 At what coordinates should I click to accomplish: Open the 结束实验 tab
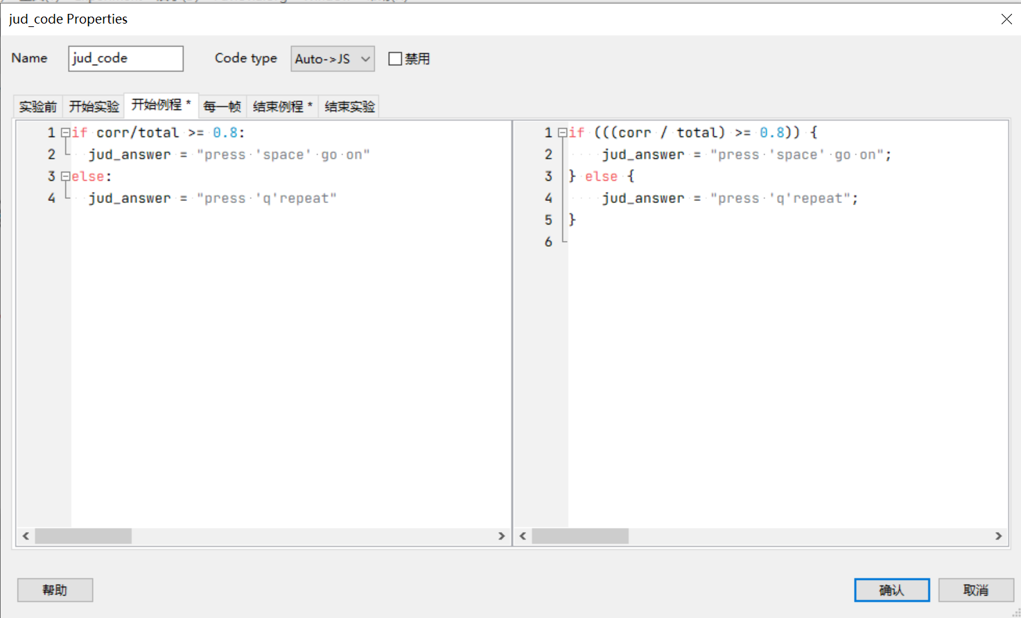pos(349,107)
